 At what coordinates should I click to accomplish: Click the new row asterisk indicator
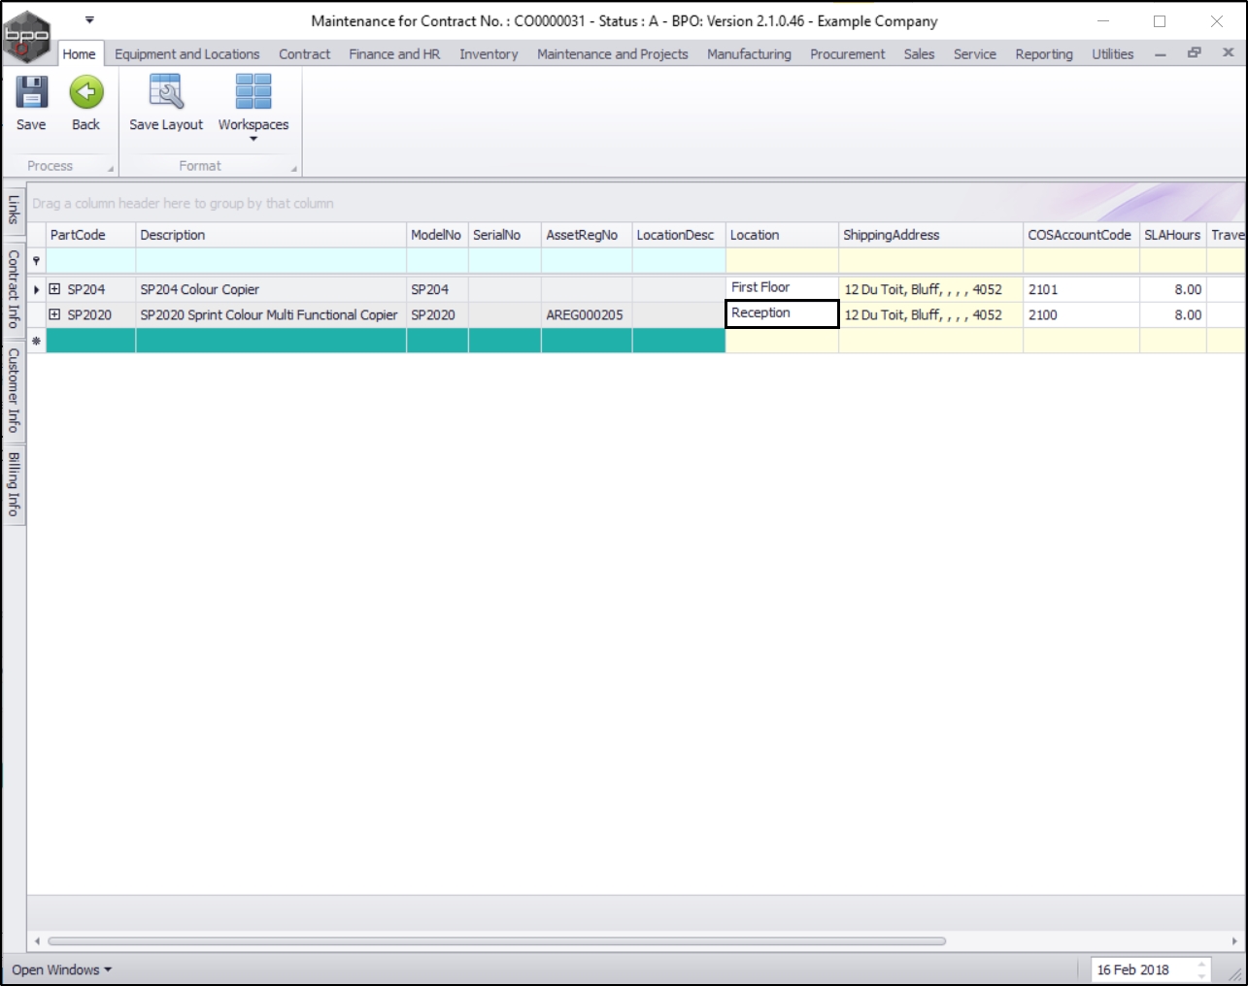click(x=36, y=341)
